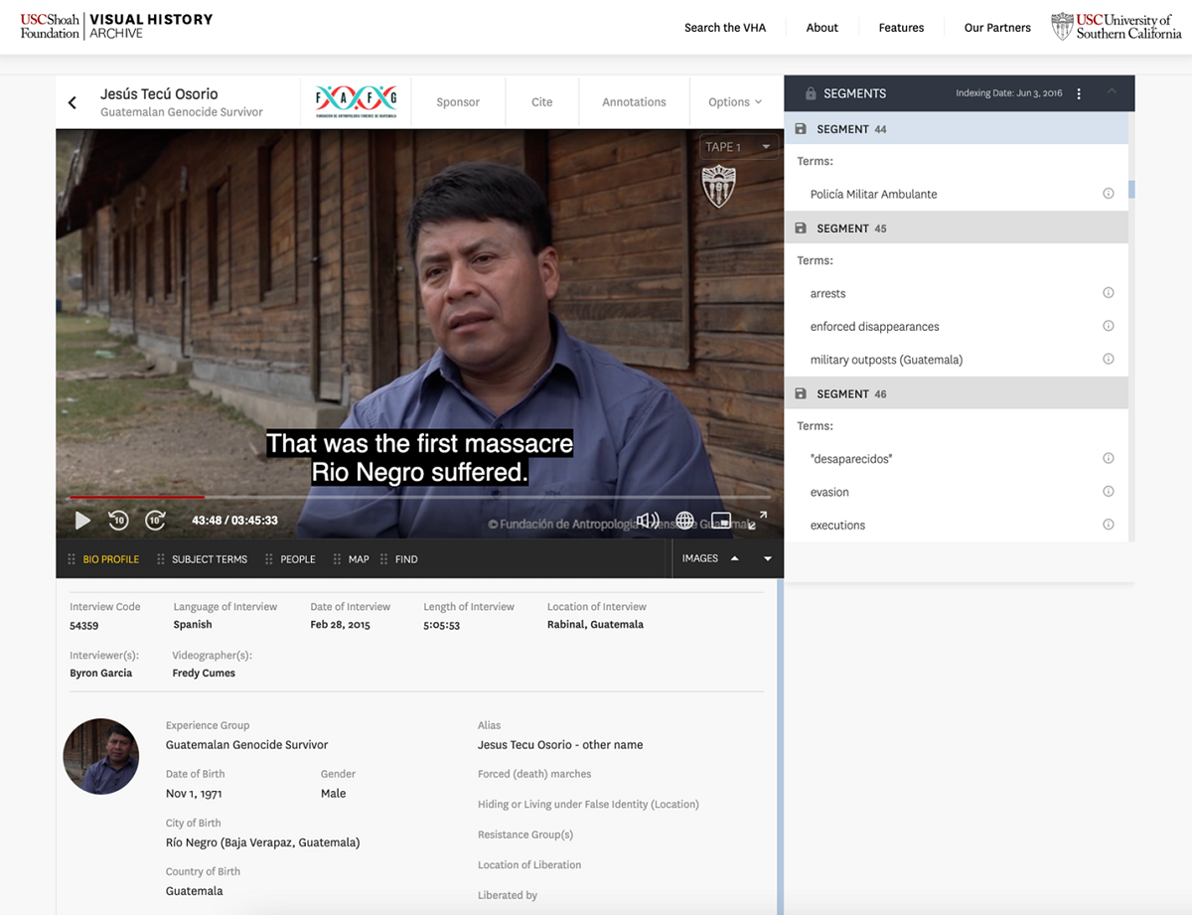Show info for "desaparecidos" term
The height and width of the screenshot is (915, 1192).
point(1109,458)
